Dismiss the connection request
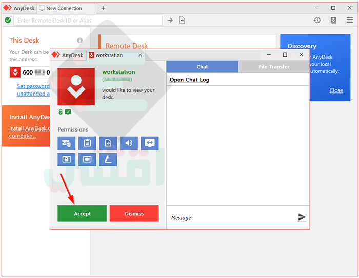Image resolution: width=359 pixels, height=278 pixels. [134, 214]
